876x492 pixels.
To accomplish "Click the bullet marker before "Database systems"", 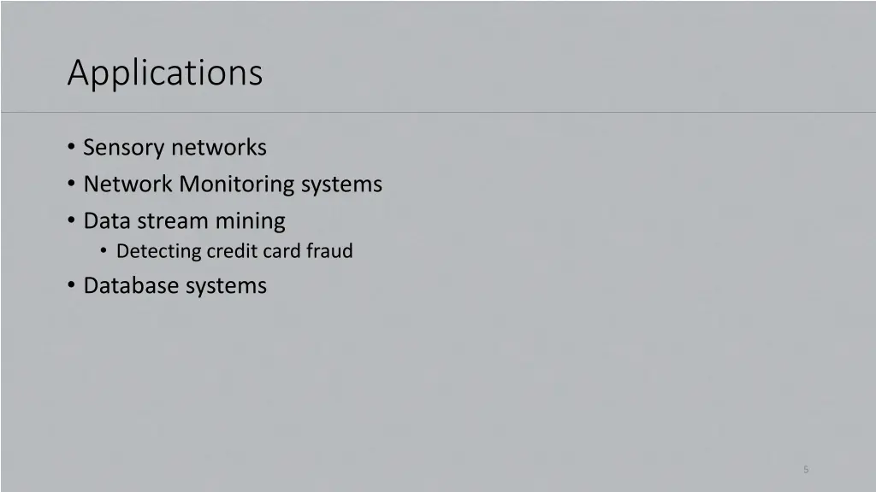I will (x=70, y=285).
